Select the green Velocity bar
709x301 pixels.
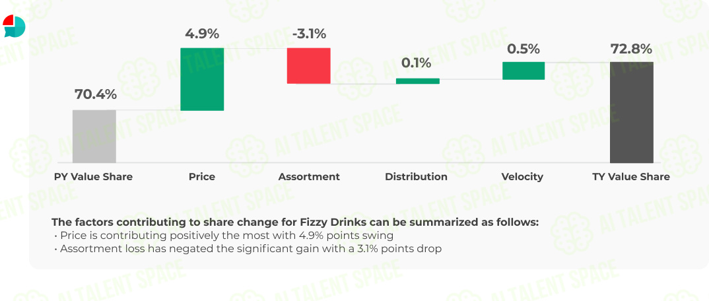523,71
